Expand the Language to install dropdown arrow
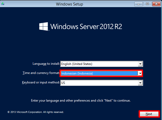Screen dimensions: 162x120 pos(140,64)
